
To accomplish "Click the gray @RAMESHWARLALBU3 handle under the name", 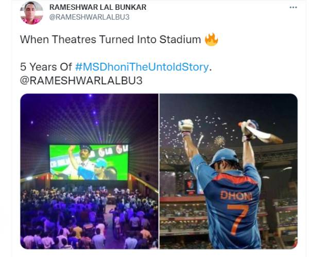I will [x=89, y=17].
